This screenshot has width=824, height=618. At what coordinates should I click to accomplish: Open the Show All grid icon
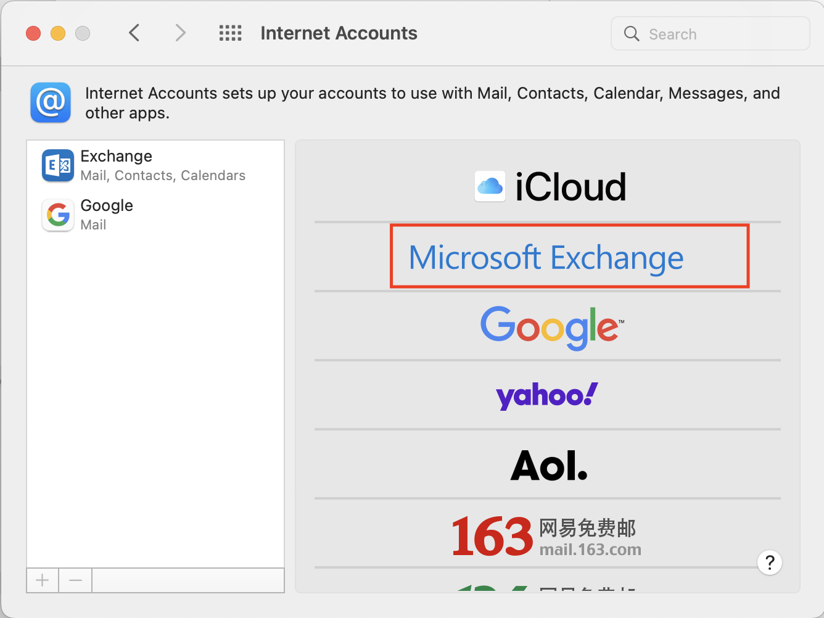point(230,33)
